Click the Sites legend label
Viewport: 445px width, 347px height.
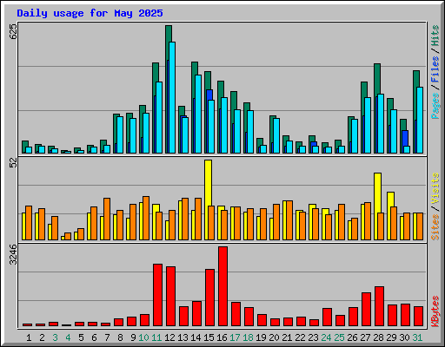click(x=435, y=227)
